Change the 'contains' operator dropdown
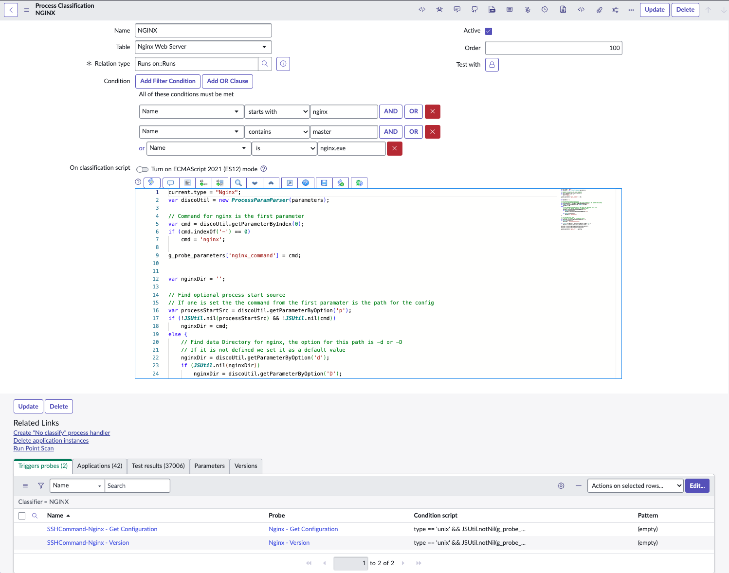 277,132
